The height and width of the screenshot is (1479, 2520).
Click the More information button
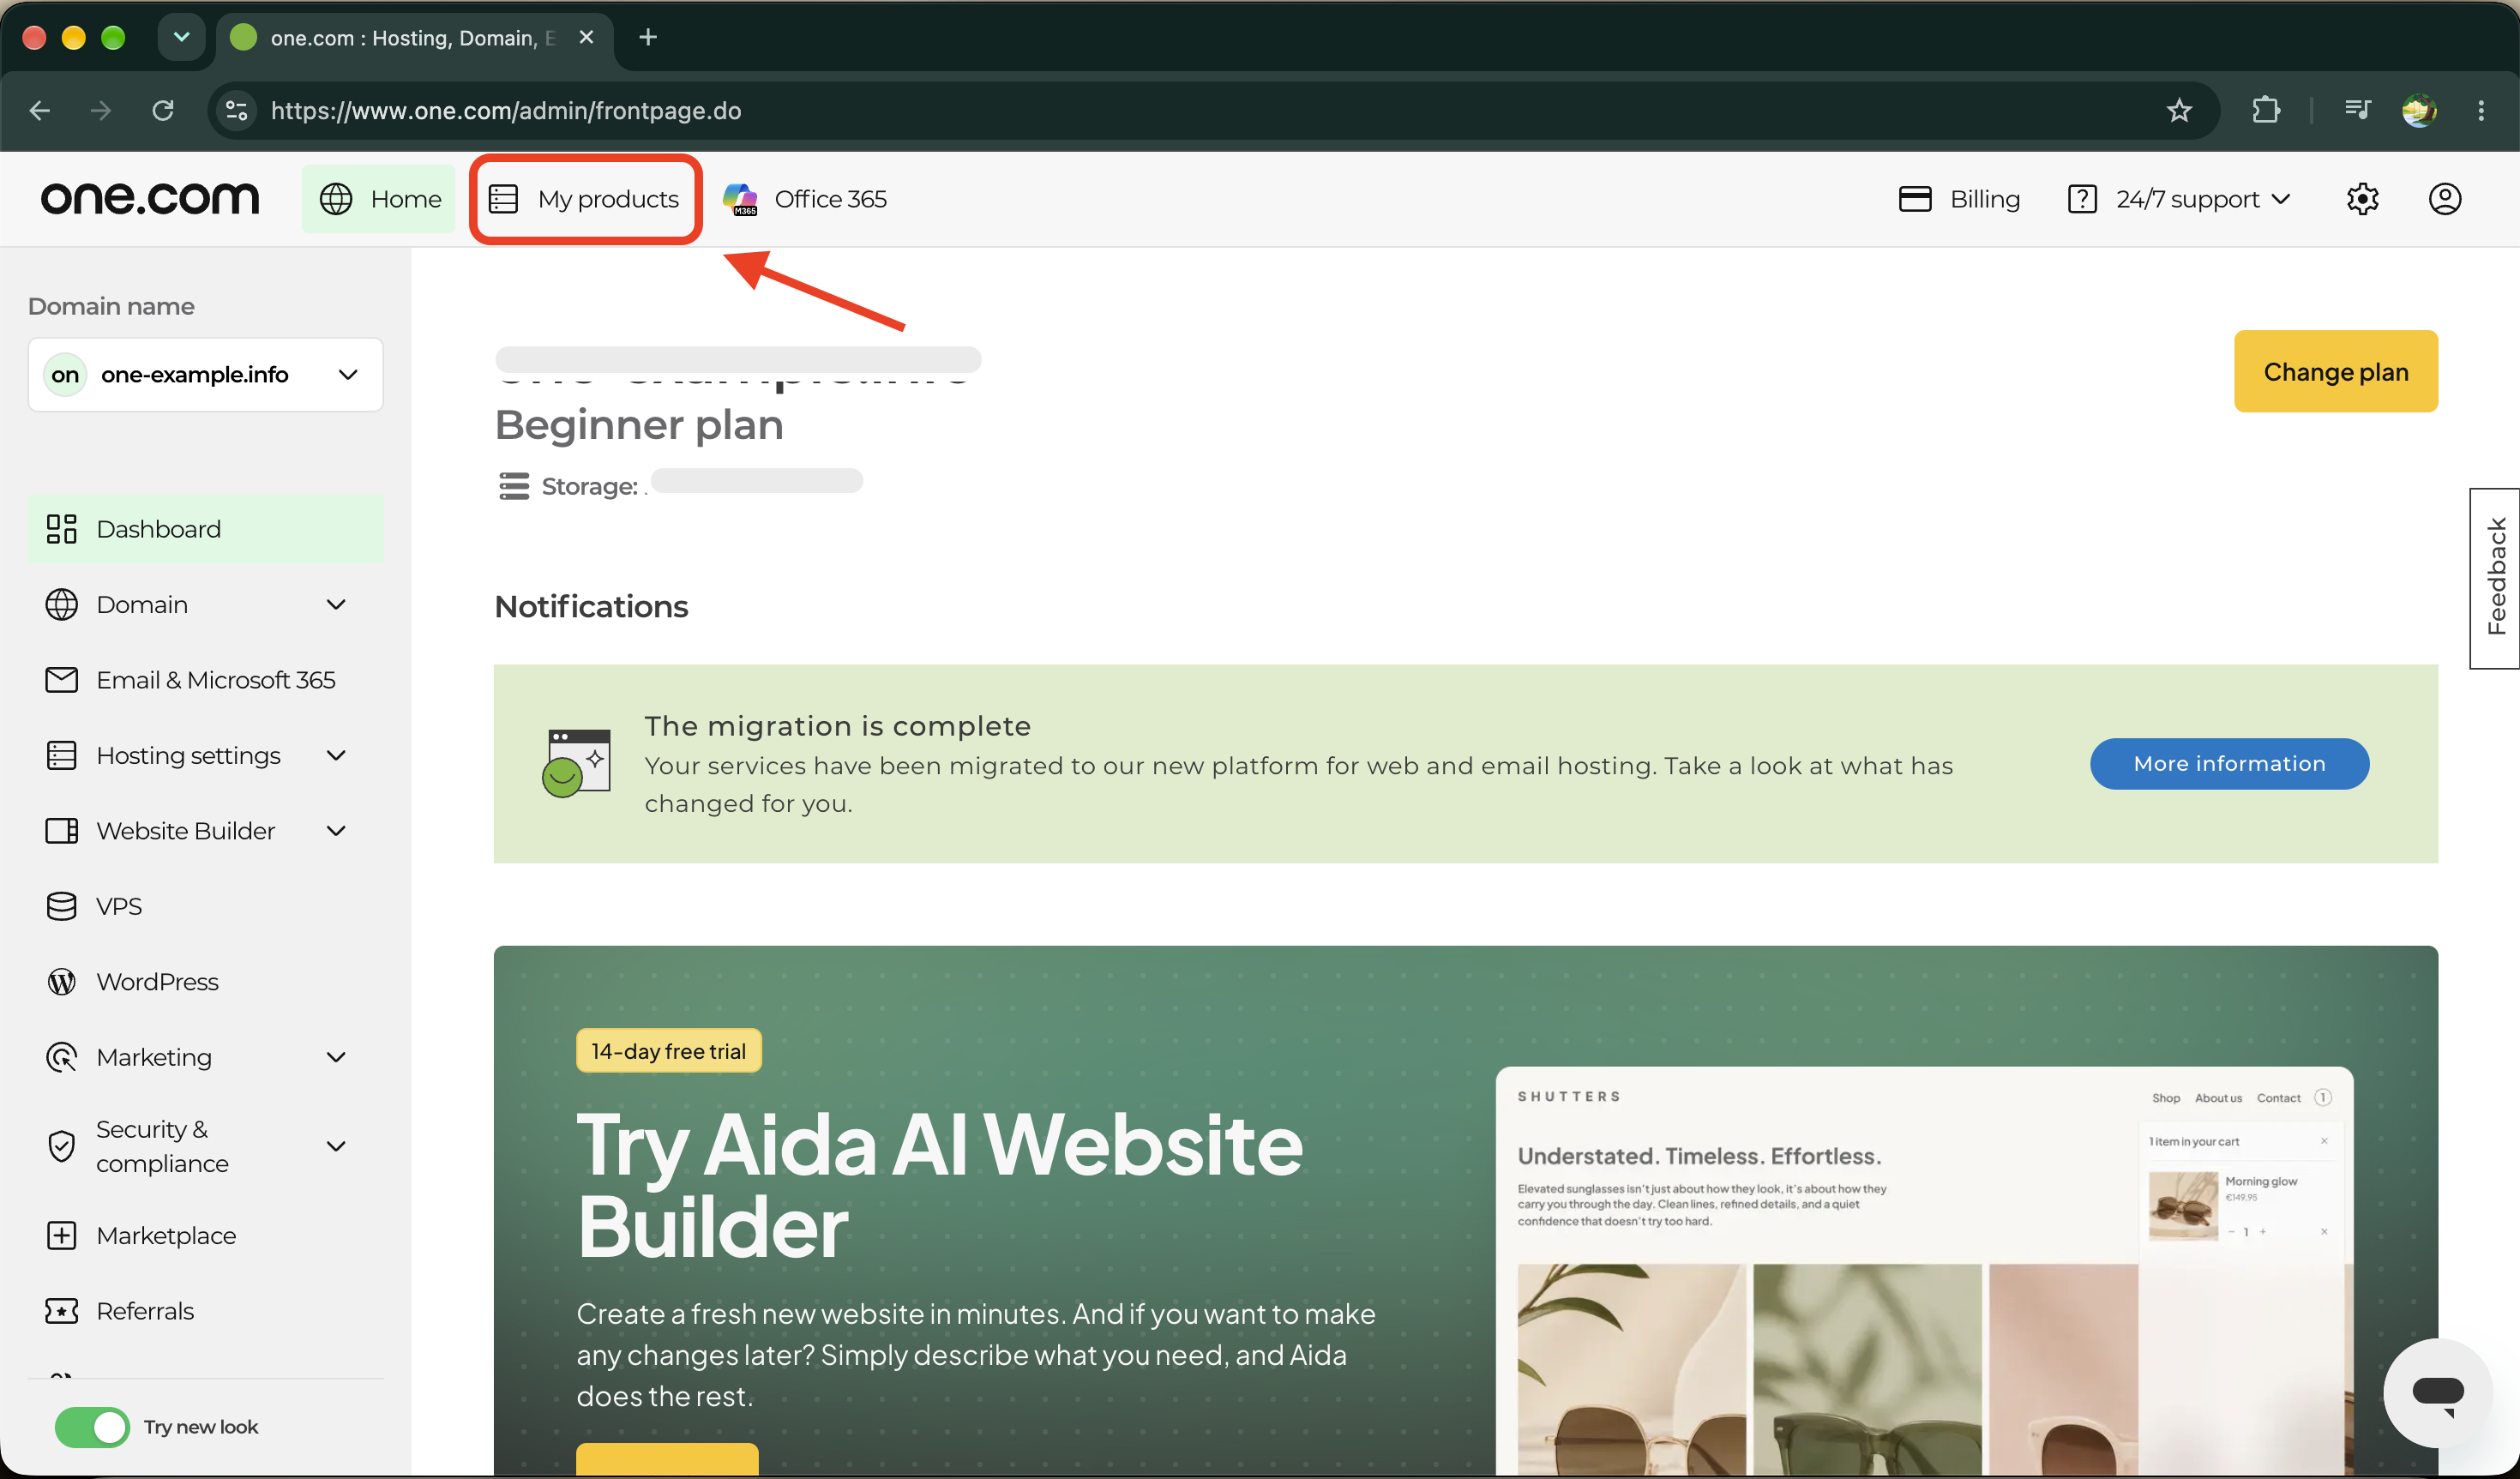(x=2229, y=764)
